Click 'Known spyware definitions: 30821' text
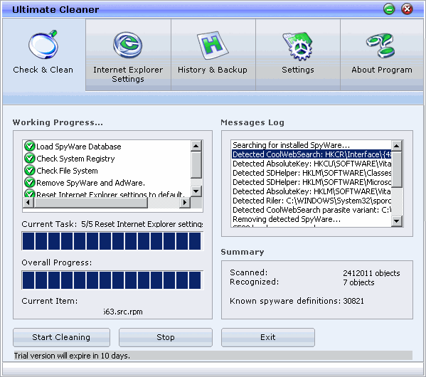The image size is (426, 377). pos(297,301)
